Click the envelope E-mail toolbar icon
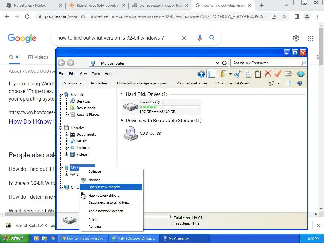This screenshot has height=243, width=324. pyautogui.click(x=288, y=74)
